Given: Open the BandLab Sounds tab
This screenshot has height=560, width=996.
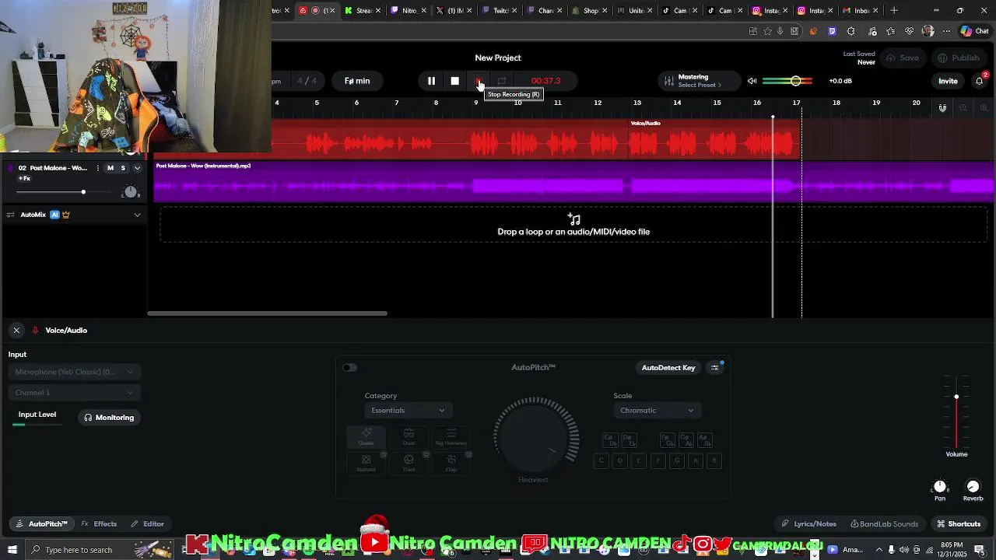Looking at the screenshot, I should pos(884,524).
